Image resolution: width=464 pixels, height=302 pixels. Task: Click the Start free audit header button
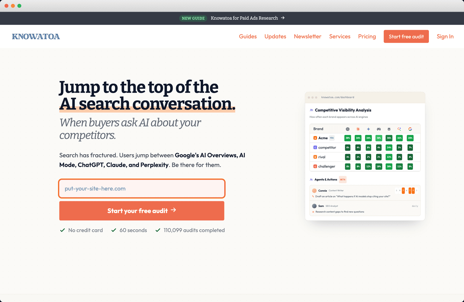[x=406, y=37]
